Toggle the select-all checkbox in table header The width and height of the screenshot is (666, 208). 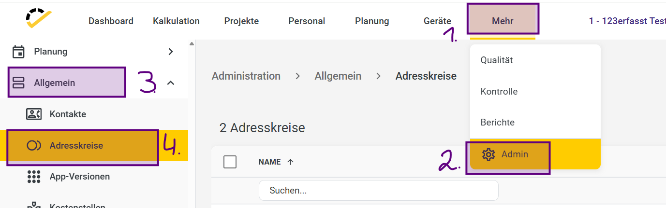230,162
